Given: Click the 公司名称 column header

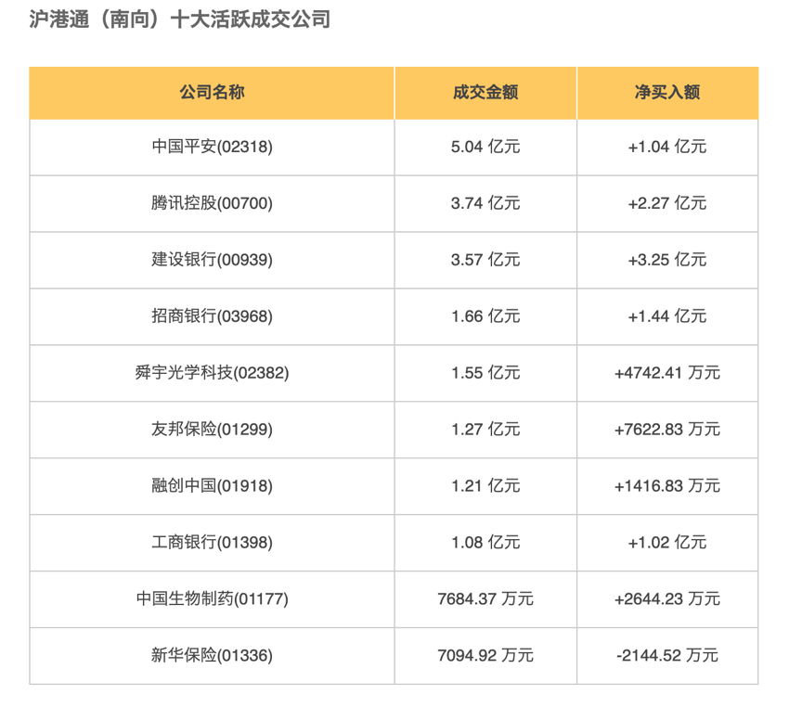Looking at the screenshot, I should [212, 92].
